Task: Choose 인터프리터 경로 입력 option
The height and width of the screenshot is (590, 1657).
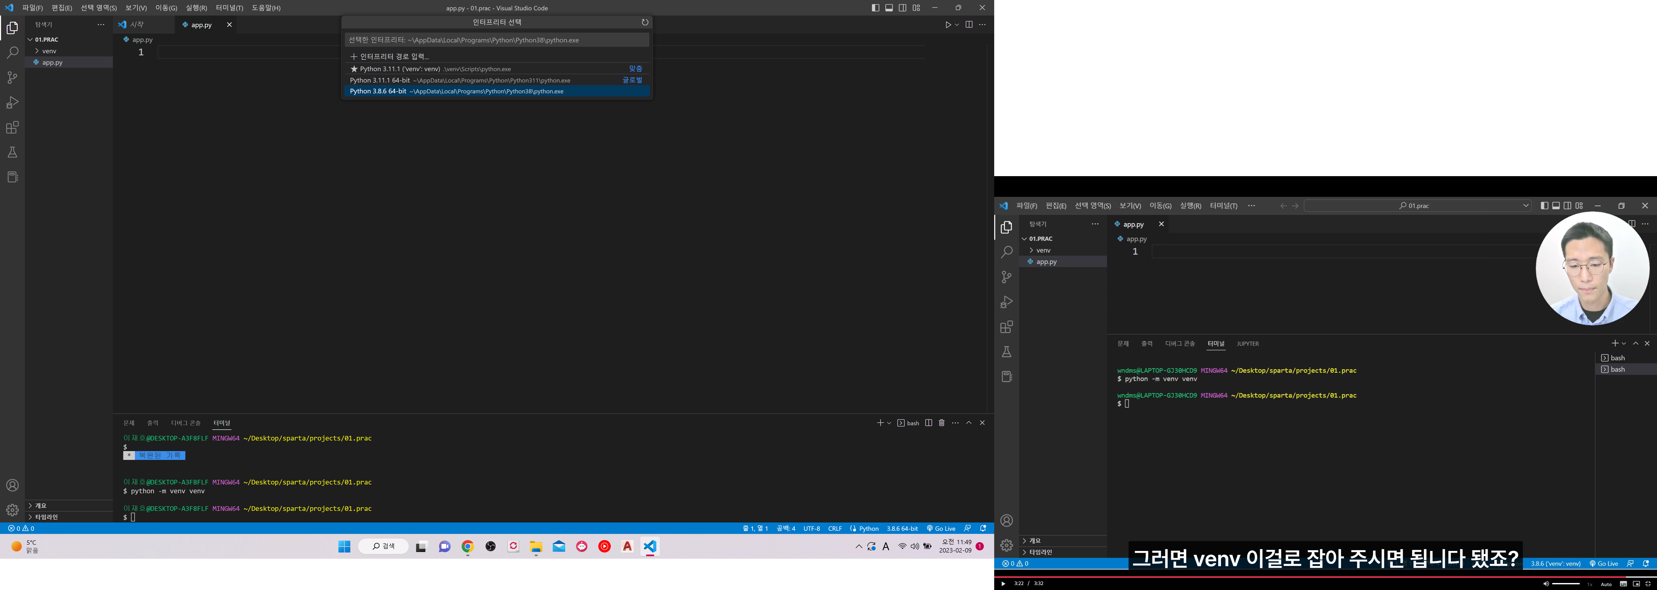Action: pos(497,57)
